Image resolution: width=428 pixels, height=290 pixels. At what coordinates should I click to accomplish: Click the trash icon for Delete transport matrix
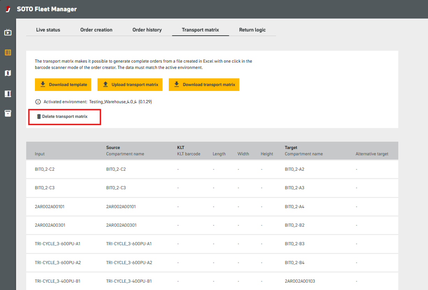click(39, 116)
